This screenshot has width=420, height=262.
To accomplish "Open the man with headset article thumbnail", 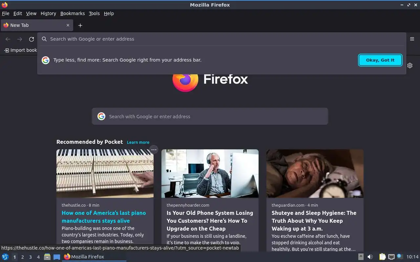I will pos(210,174).
